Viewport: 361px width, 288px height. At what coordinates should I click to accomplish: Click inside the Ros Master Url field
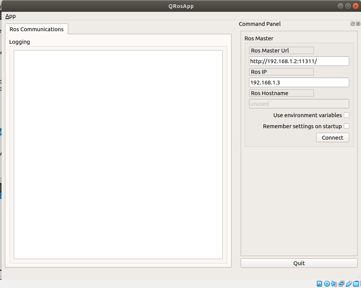(299, 61)
